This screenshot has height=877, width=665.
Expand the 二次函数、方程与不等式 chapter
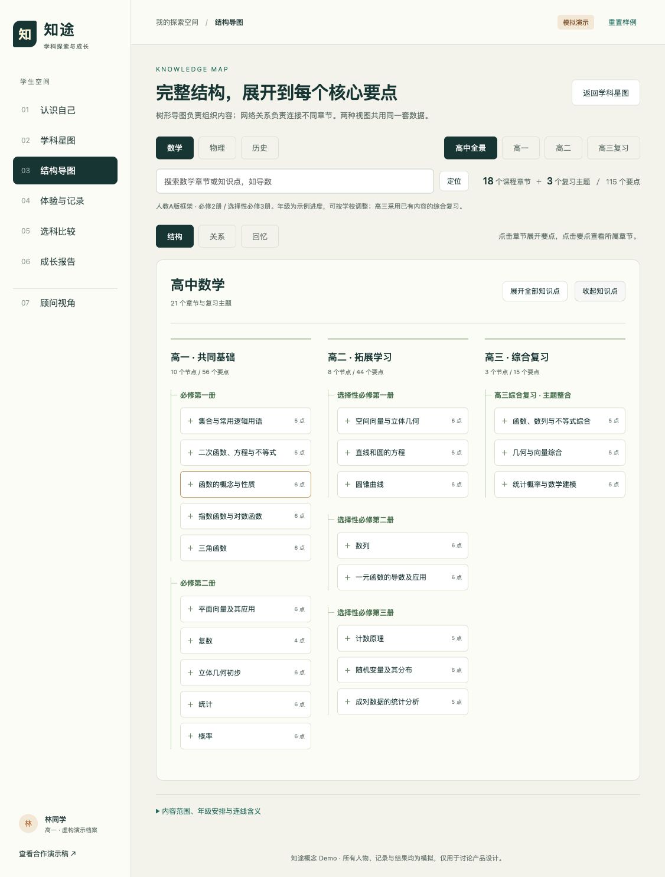click(245, 453)
